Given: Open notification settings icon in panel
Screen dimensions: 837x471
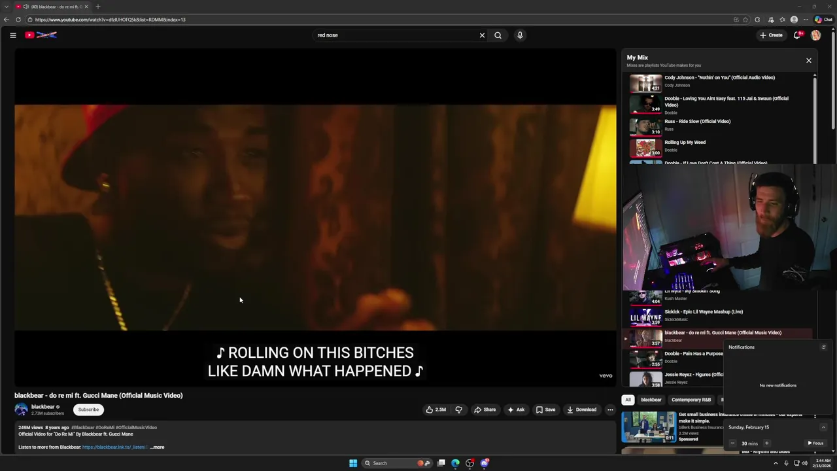Looking at the screenshot, I should [x=823, y=347].
